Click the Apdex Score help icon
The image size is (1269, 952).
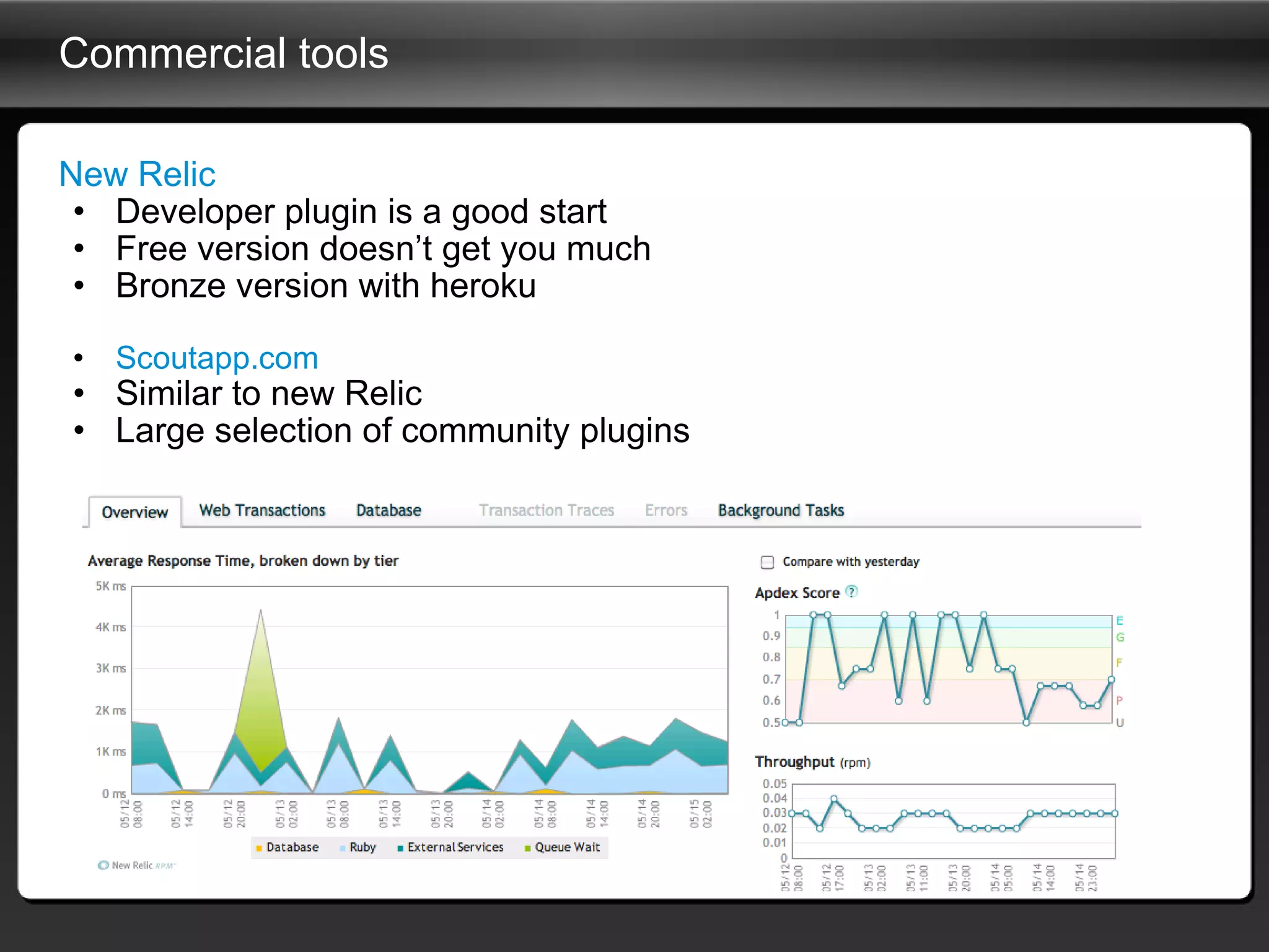[852, 591]
